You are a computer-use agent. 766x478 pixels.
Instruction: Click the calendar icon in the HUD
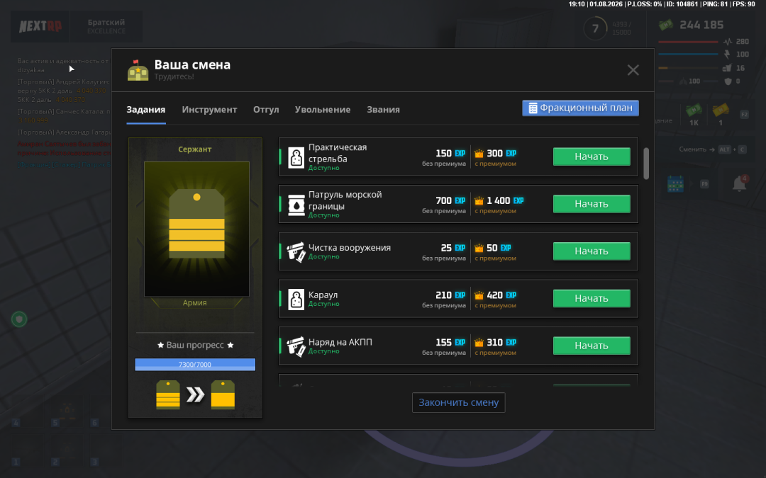point(675,184)
